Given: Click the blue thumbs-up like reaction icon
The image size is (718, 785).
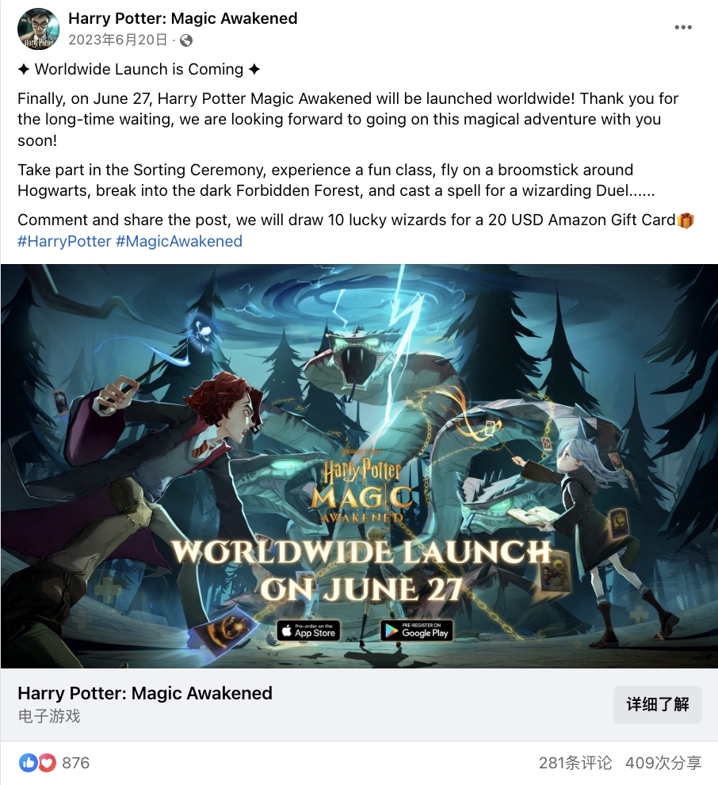Looking at the screenshot, I should tap(28, 763).
